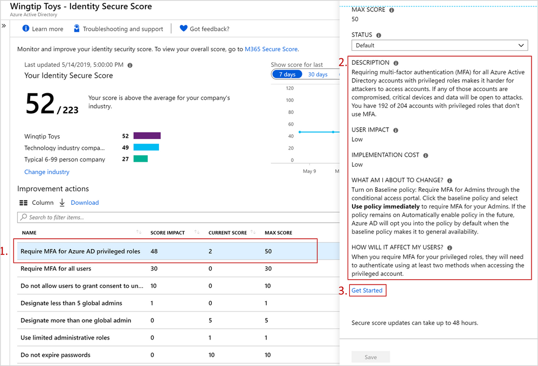Click the Got feedback heart icon
The width and height of the screenshot is (538, 366).
click(183, 29)
